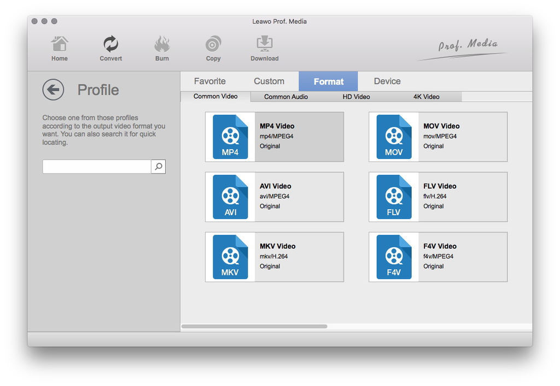Select the MP4 file icon
Image resolution: width=560 pixels, height=386 pixels.
[230, 137]
